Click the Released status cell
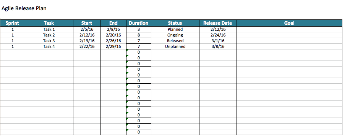Screen dimensions: 350x140 [x=175, y=41]
